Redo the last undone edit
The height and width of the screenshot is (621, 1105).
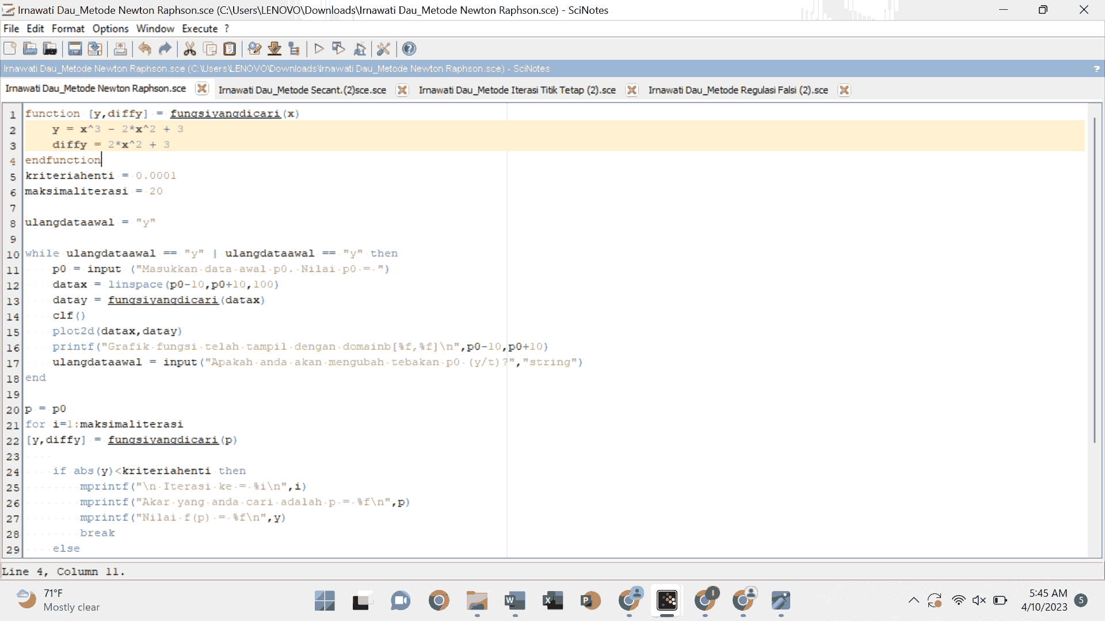pos(165,49)
